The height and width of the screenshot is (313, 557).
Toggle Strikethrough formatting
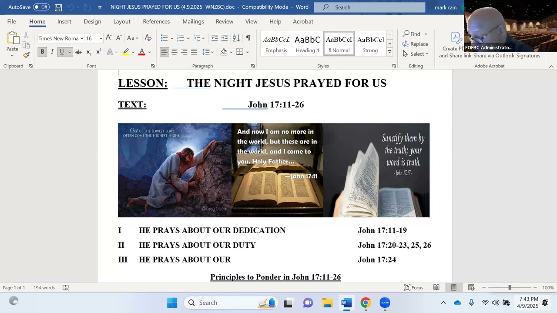click(x=78, y=52)
